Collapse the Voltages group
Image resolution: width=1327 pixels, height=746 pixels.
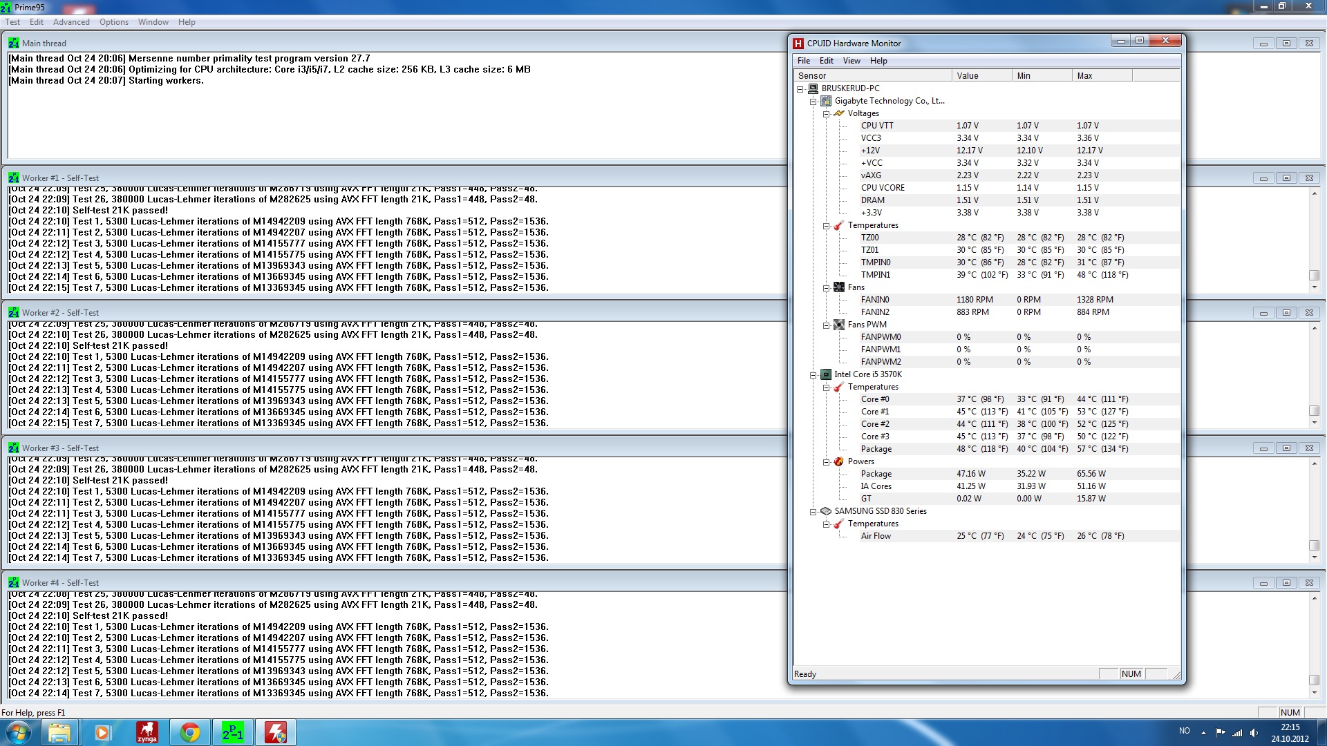827,114
